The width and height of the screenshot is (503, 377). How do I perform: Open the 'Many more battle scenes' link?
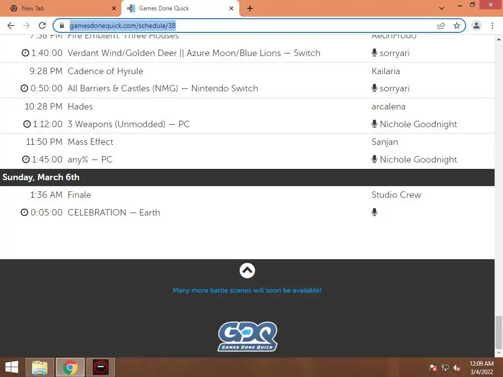pyautogui.click(x=247, y=291)
